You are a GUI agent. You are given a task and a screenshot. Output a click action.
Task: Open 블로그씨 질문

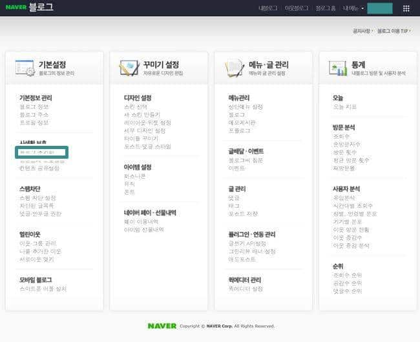pos(246,161)
